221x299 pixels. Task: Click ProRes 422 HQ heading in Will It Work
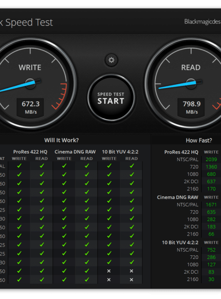[x=30, y=152]
